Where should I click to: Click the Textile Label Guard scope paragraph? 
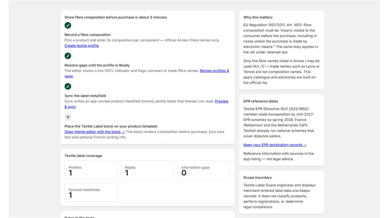[x=279, y=196]
